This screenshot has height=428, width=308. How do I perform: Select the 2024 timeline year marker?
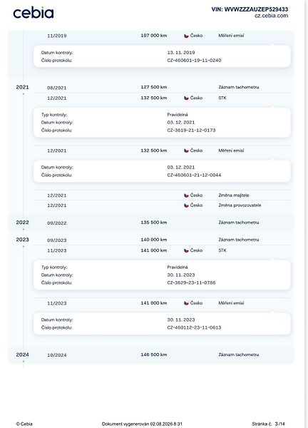22,355
